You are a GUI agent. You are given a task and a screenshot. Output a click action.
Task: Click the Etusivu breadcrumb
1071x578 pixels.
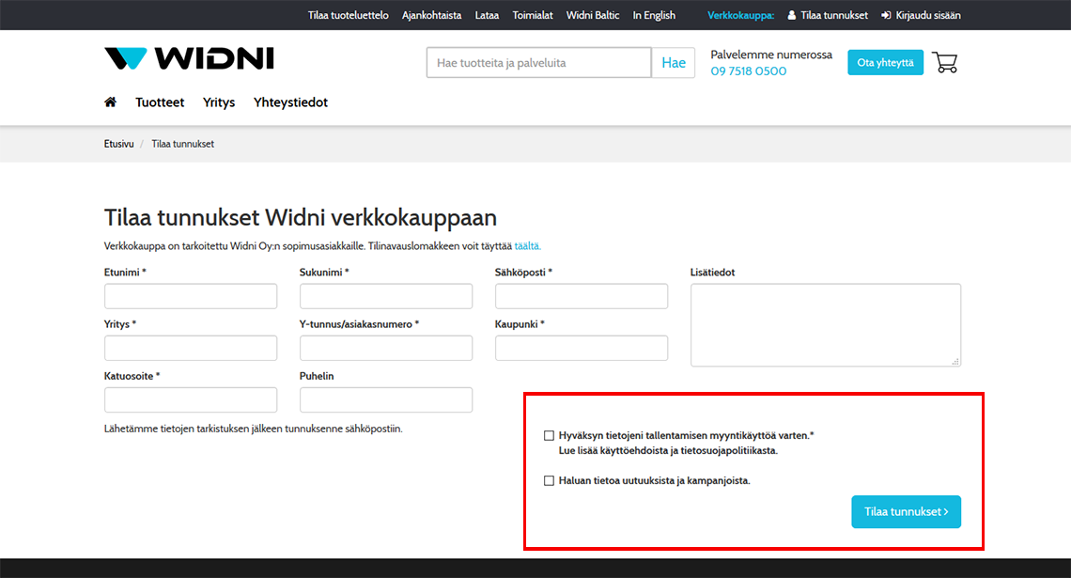[118, 144]
